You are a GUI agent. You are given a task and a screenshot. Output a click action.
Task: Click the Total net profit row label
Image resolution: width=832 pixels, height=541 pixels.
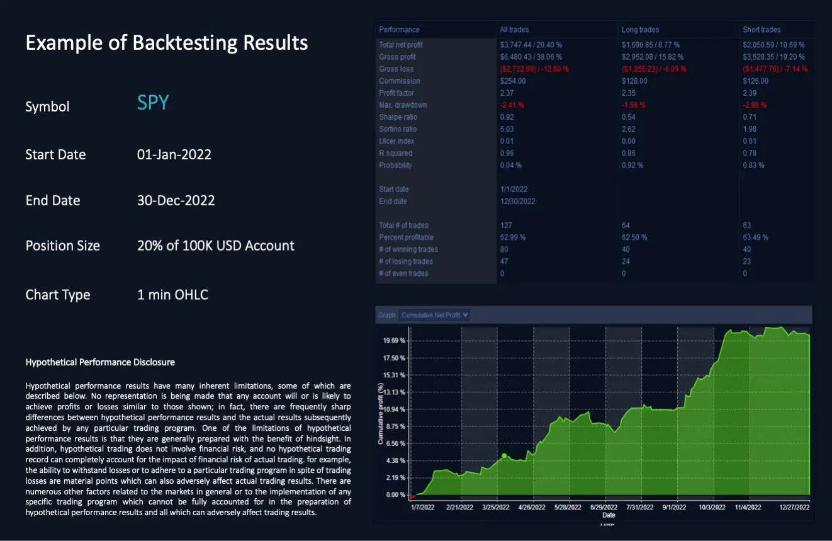[x=401, y=45]
